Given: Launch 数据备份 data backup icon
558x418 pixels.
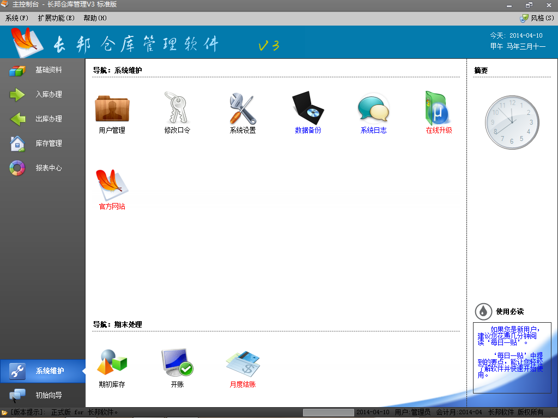Looking at the screenshot, I should pos(308,109).
